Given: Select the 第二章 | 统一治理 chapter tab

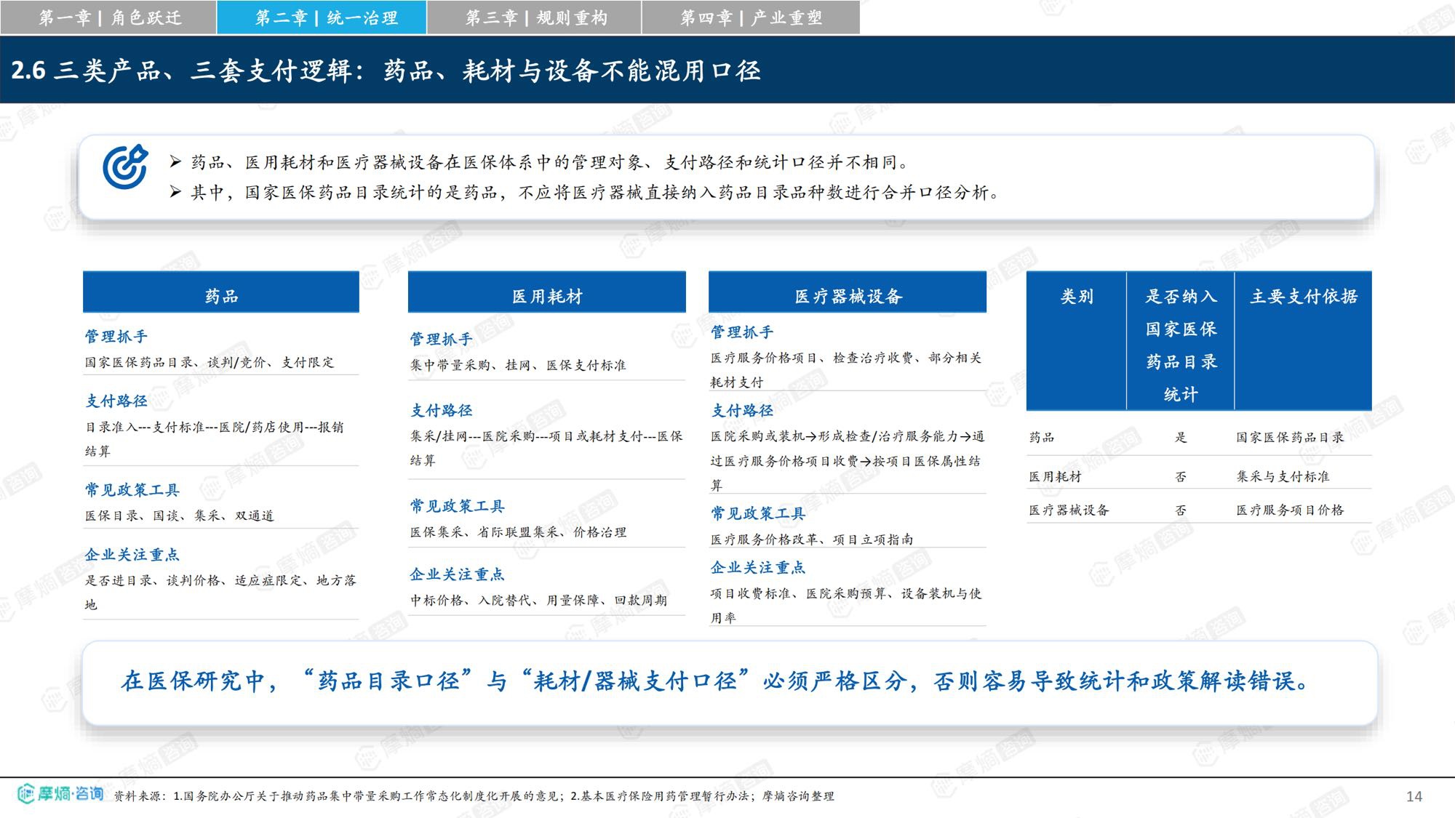Looking at the screenshot, I should pos(322,17).
